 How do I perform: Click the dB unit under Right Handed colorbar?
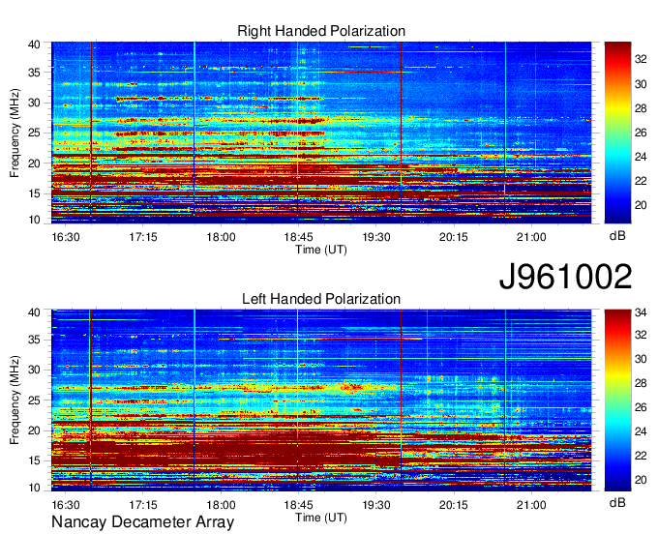point(617,236)
